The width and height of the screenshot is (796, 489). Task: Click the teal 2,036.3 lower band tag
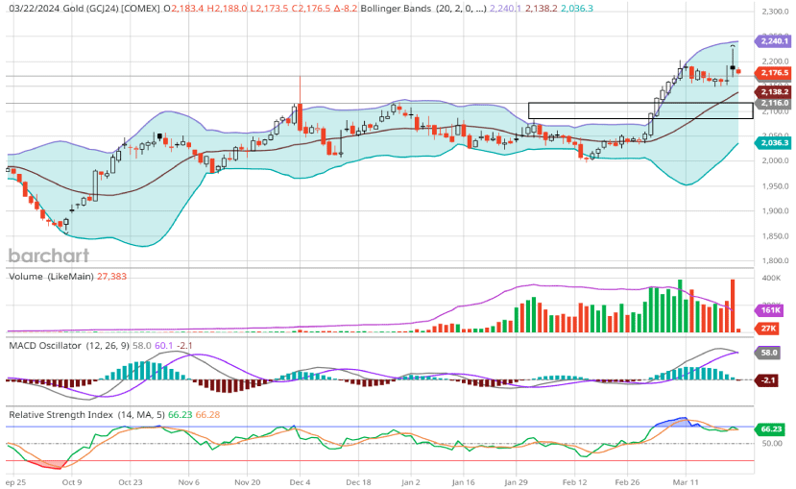(x=773, y=142)
